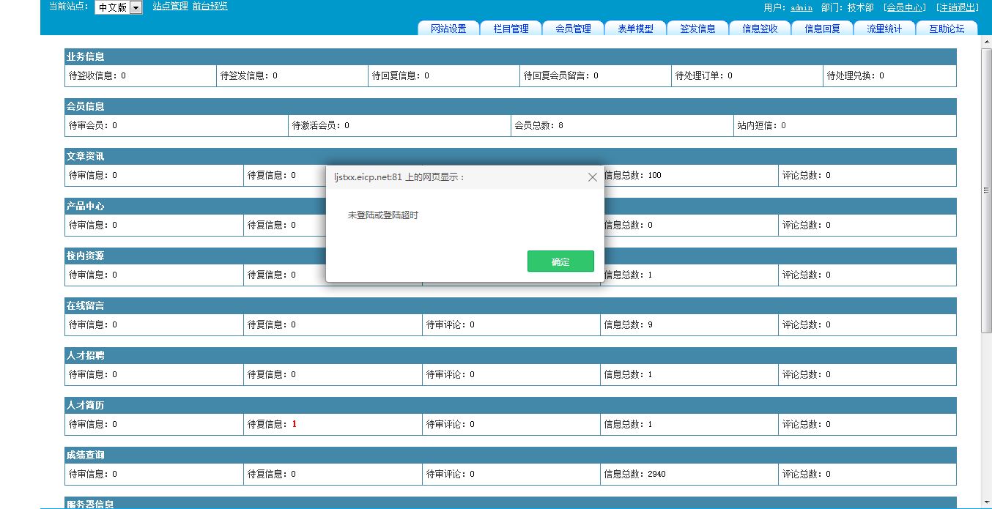Go to 会员中心

pyautogui.click(x=905, y=7)
